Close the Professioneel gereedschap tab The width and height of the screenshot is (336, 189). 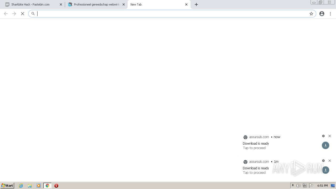click(124, 4)
